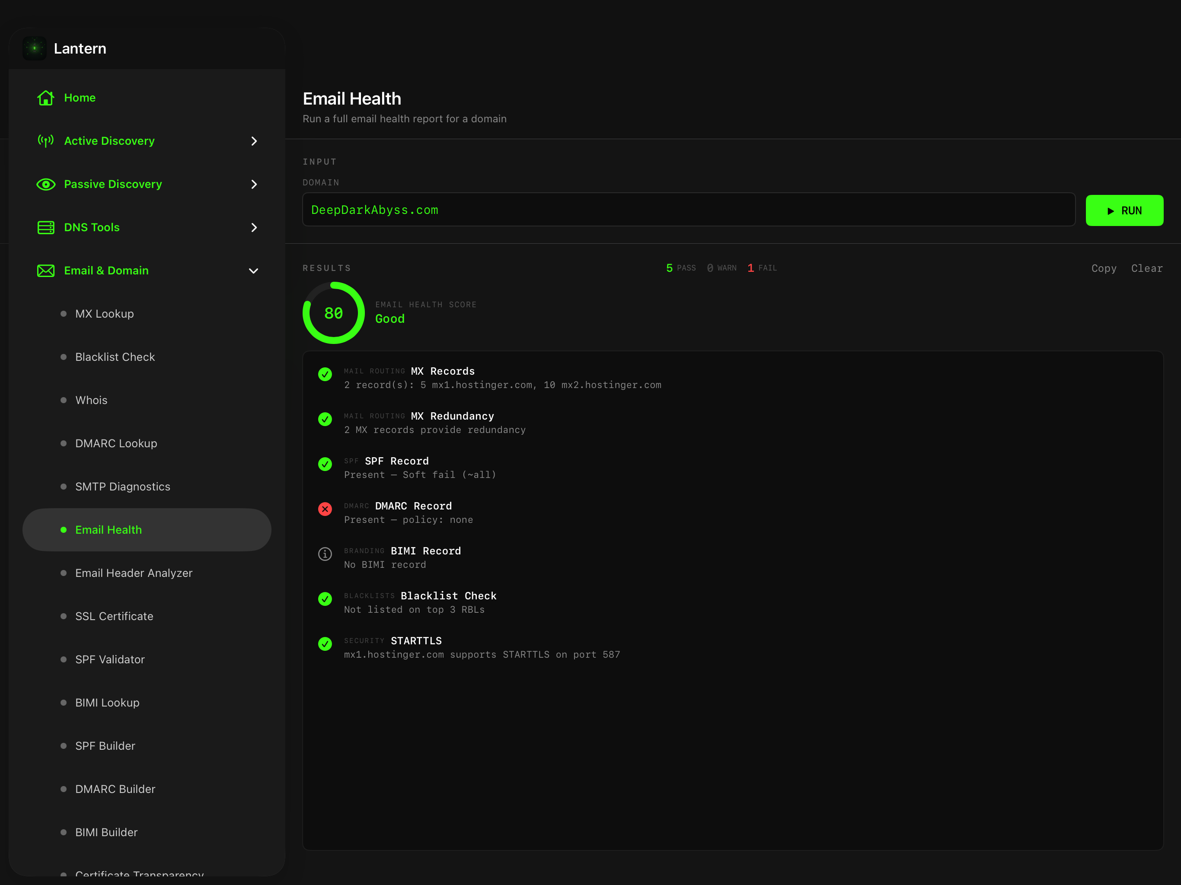Click Copy to copy results
The image size is (1181, 885).
coord(1103,268)
